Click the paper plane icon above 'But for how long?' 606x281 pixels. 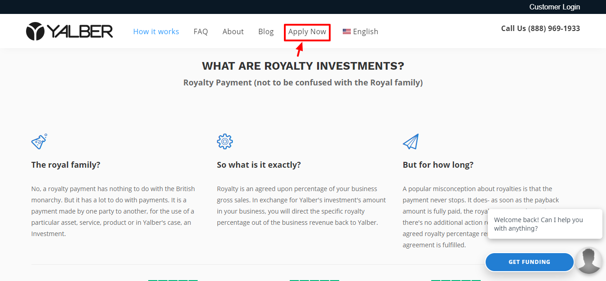(x=411, y=141)
